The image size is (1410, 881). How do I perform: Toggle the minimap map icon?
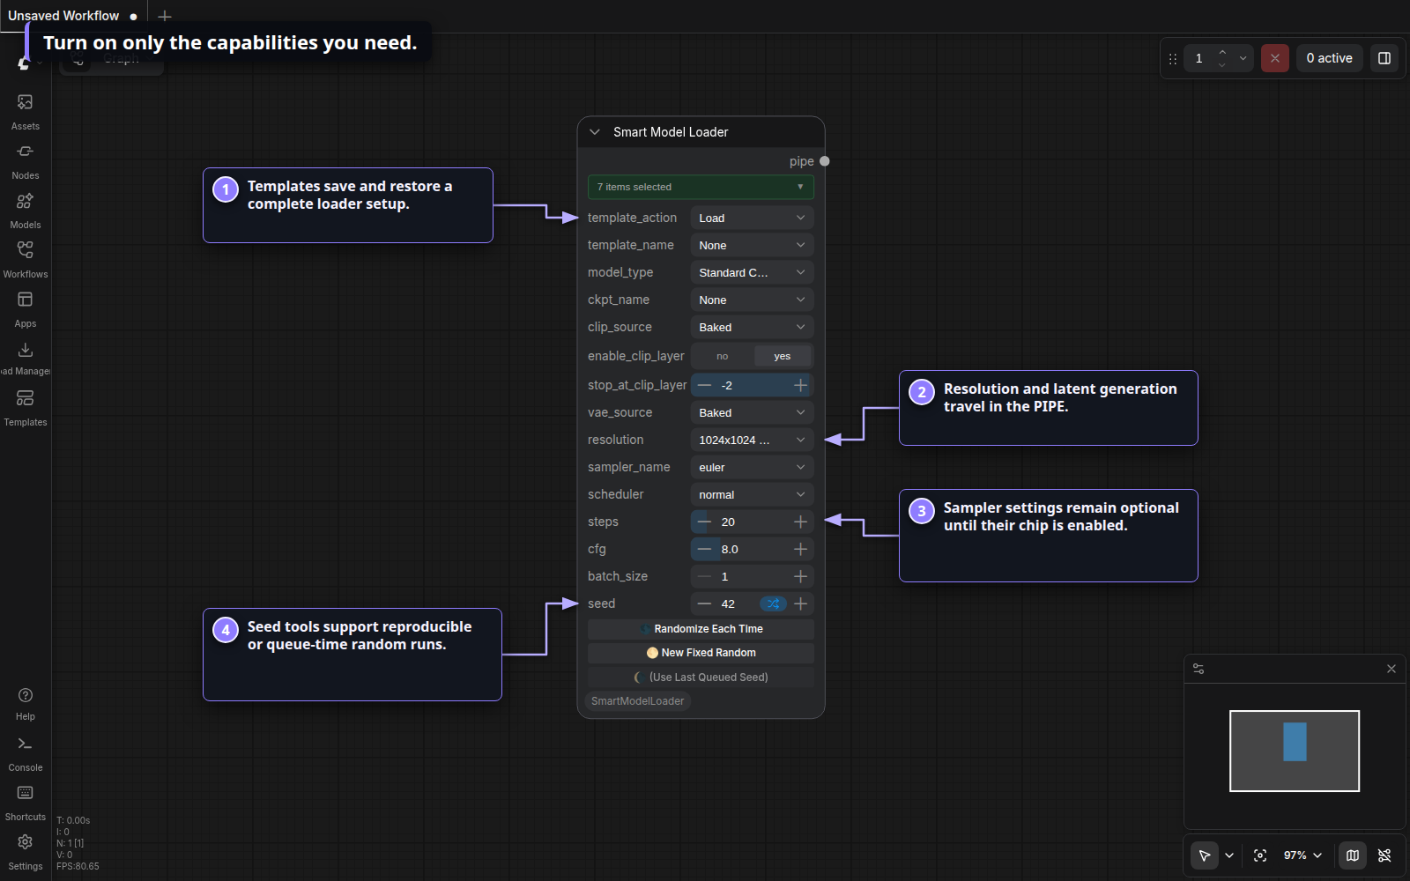(x=1353, y=855)
